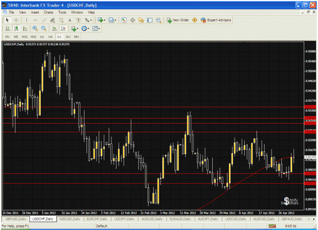The height and width of the screenshot is (230, 318).
Task: Switch to the USDCAD,Daily chart tab
Action: 236,219
